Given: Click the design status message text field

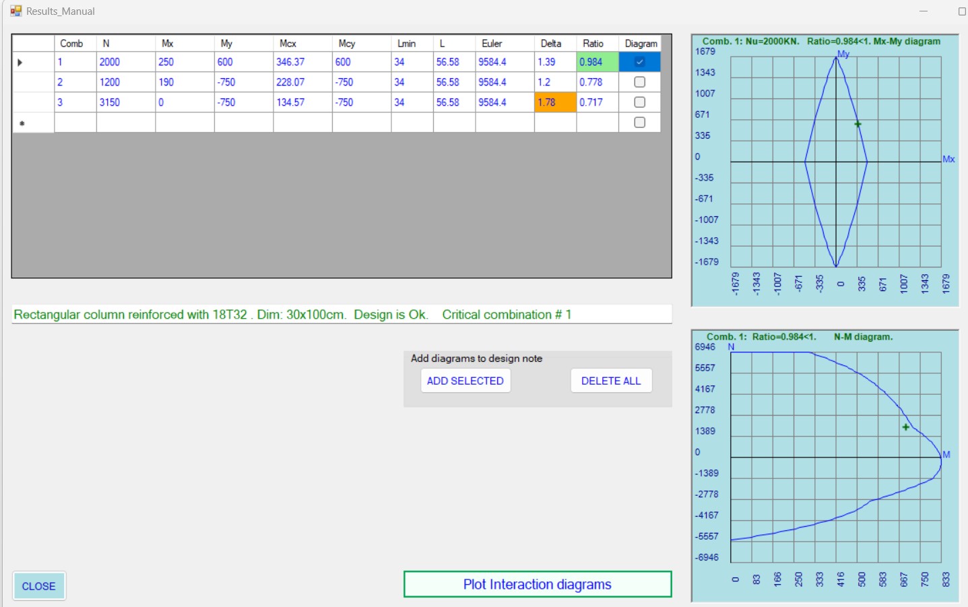Looking at the screenshot, I should 342,315.
